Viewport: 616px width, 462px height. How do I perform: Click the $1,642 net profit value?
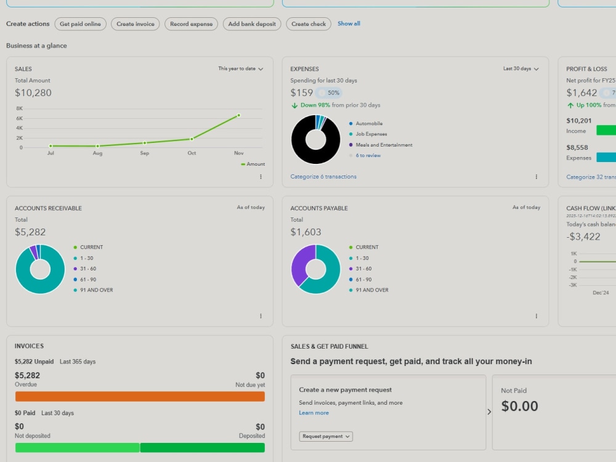pyautogui.click(x=582, y=93)
